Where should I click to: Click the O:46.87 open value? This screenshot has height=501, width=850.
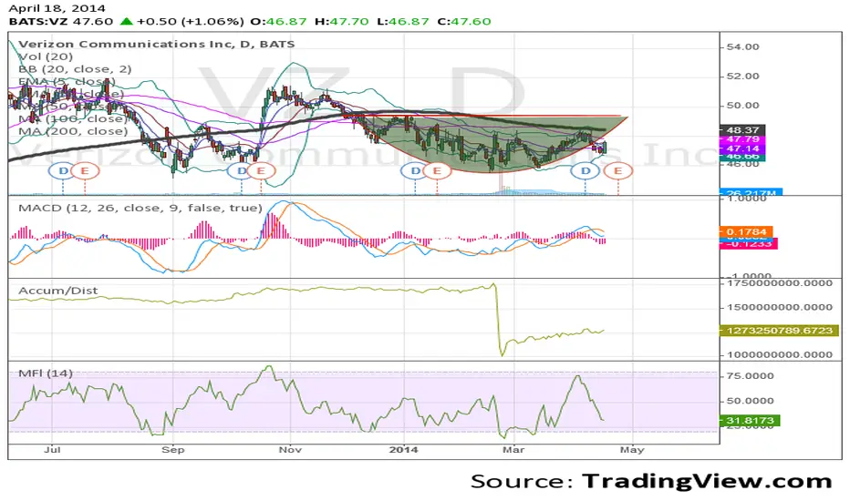[x=278, y=22]
